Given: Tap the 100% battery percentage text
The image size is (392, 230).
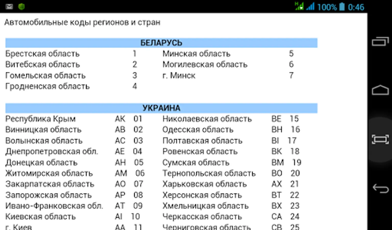Looking at the screenshot, I should tap(327, 7).
